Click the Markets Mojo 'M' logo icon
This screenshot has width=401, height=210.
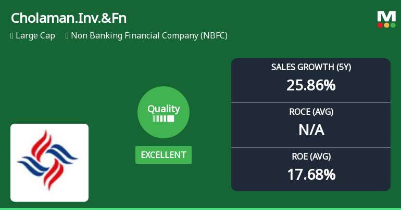pos(386,16)
